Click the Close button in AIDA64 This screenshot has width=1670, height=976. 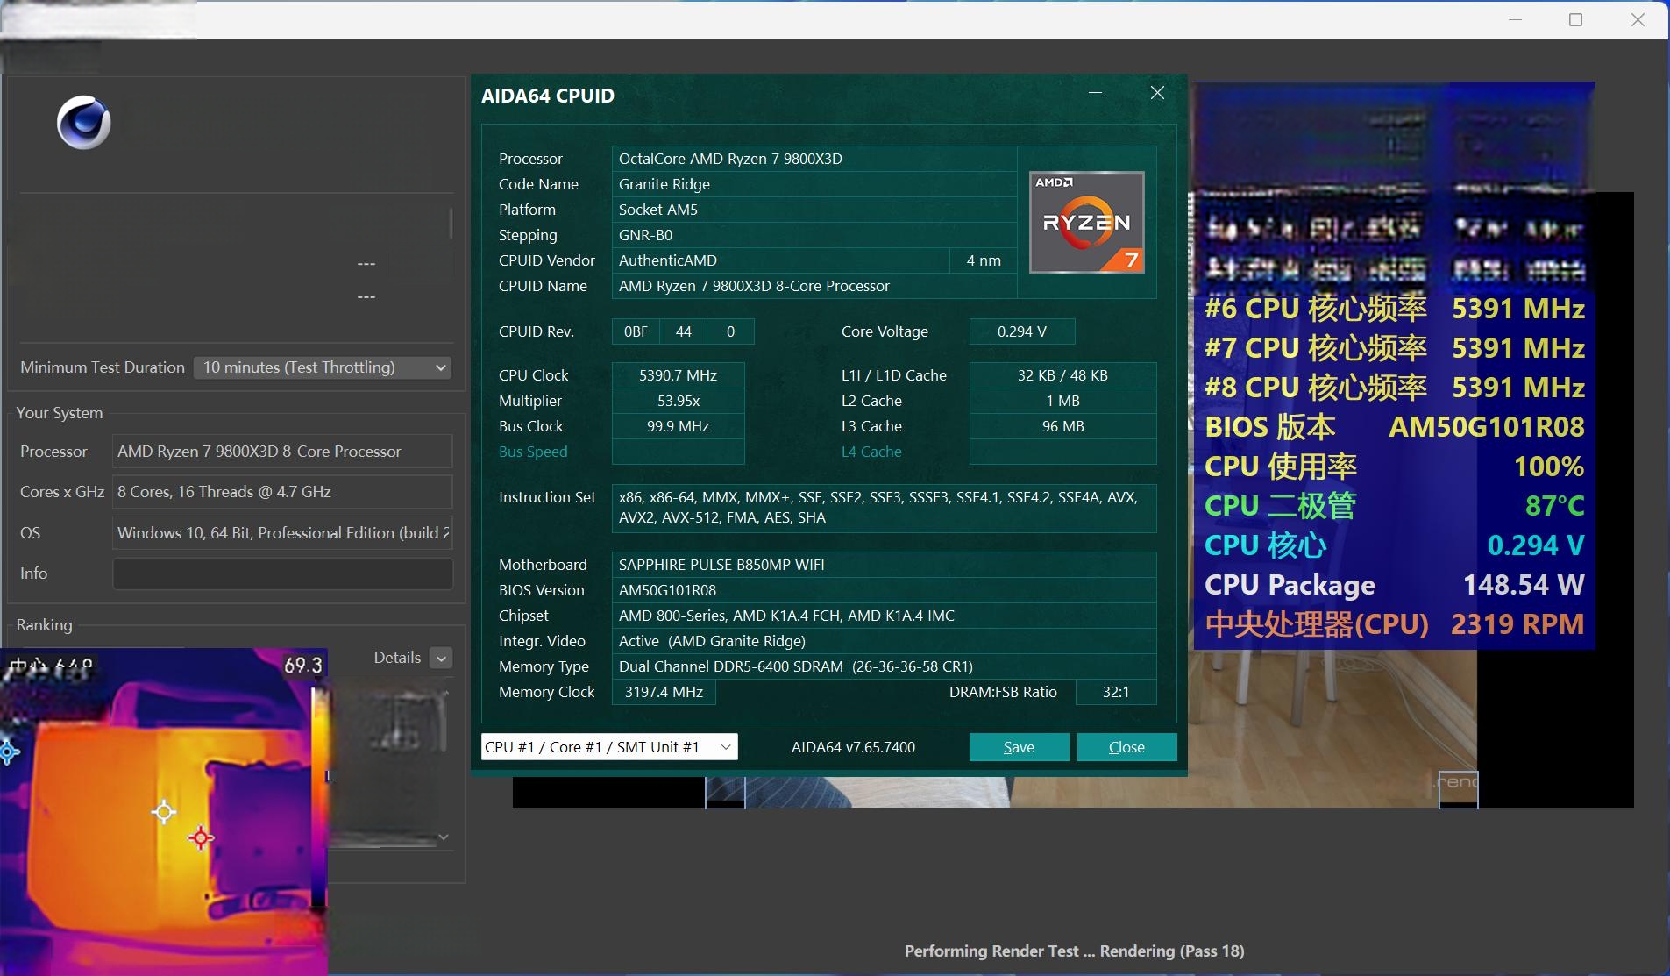1126,747
